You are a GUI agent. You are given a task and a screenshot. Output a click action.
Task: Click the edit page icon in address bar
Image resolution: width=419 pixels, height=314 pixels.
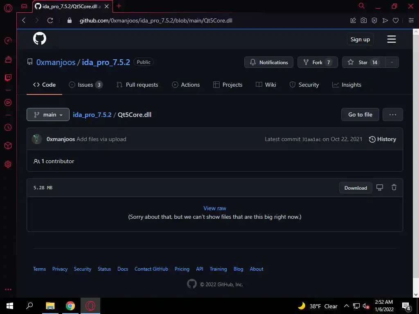point(353,20)
